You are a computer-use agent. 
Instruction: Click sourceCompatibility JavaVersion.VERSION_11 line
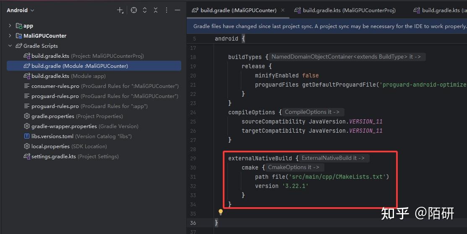pos(312,121)
